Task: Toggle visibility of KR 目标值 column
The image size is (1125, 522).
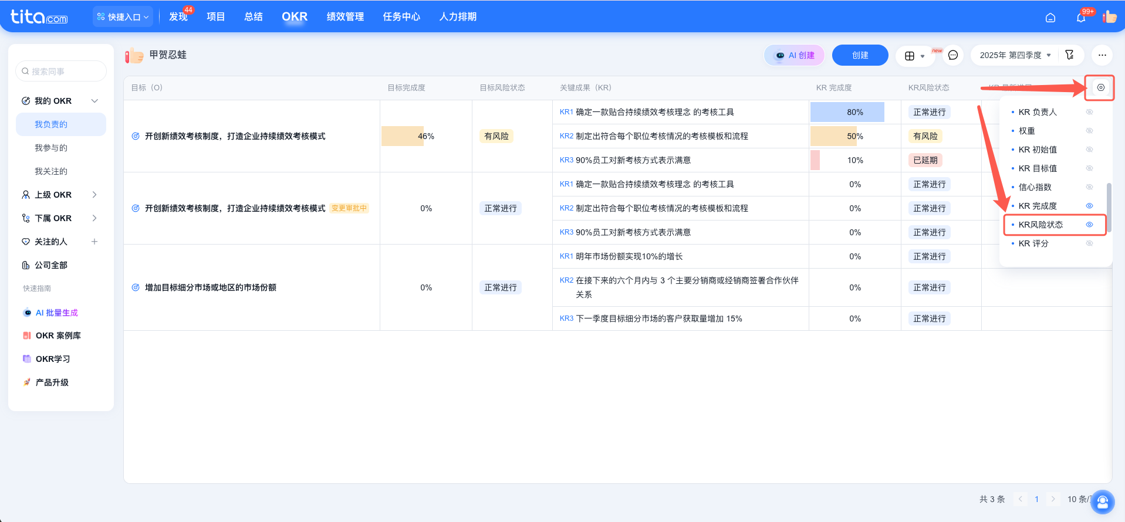Action: tap(1089, 168)
